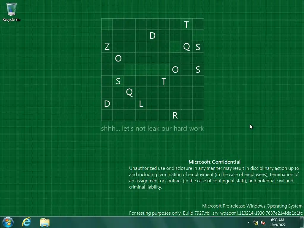
Task: Click the muted volume speaker icon
Action: point(263,223)
